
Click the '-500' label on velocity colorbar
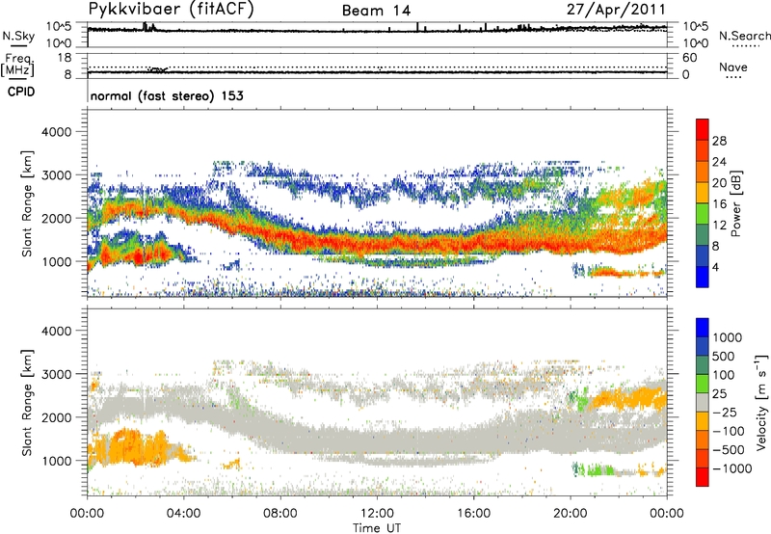(728, 450)
